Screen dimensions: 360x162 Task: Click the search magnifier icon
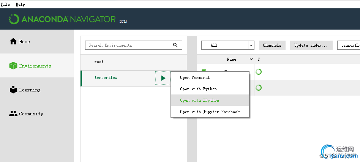pos(175,45)
